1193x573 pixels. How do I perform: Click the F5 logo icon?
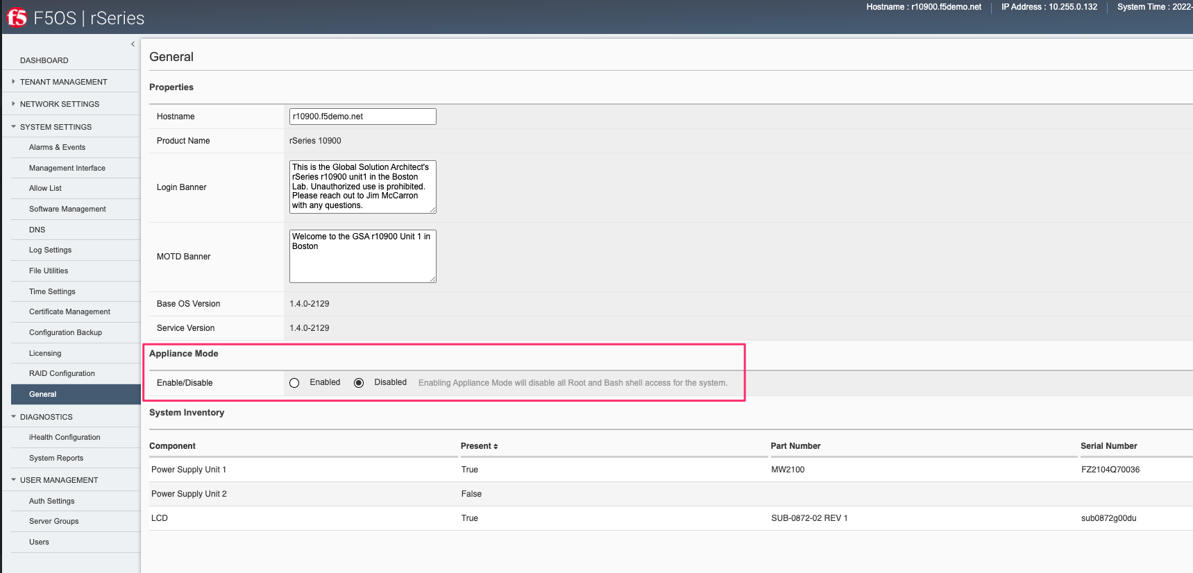(x=17, y=17)
